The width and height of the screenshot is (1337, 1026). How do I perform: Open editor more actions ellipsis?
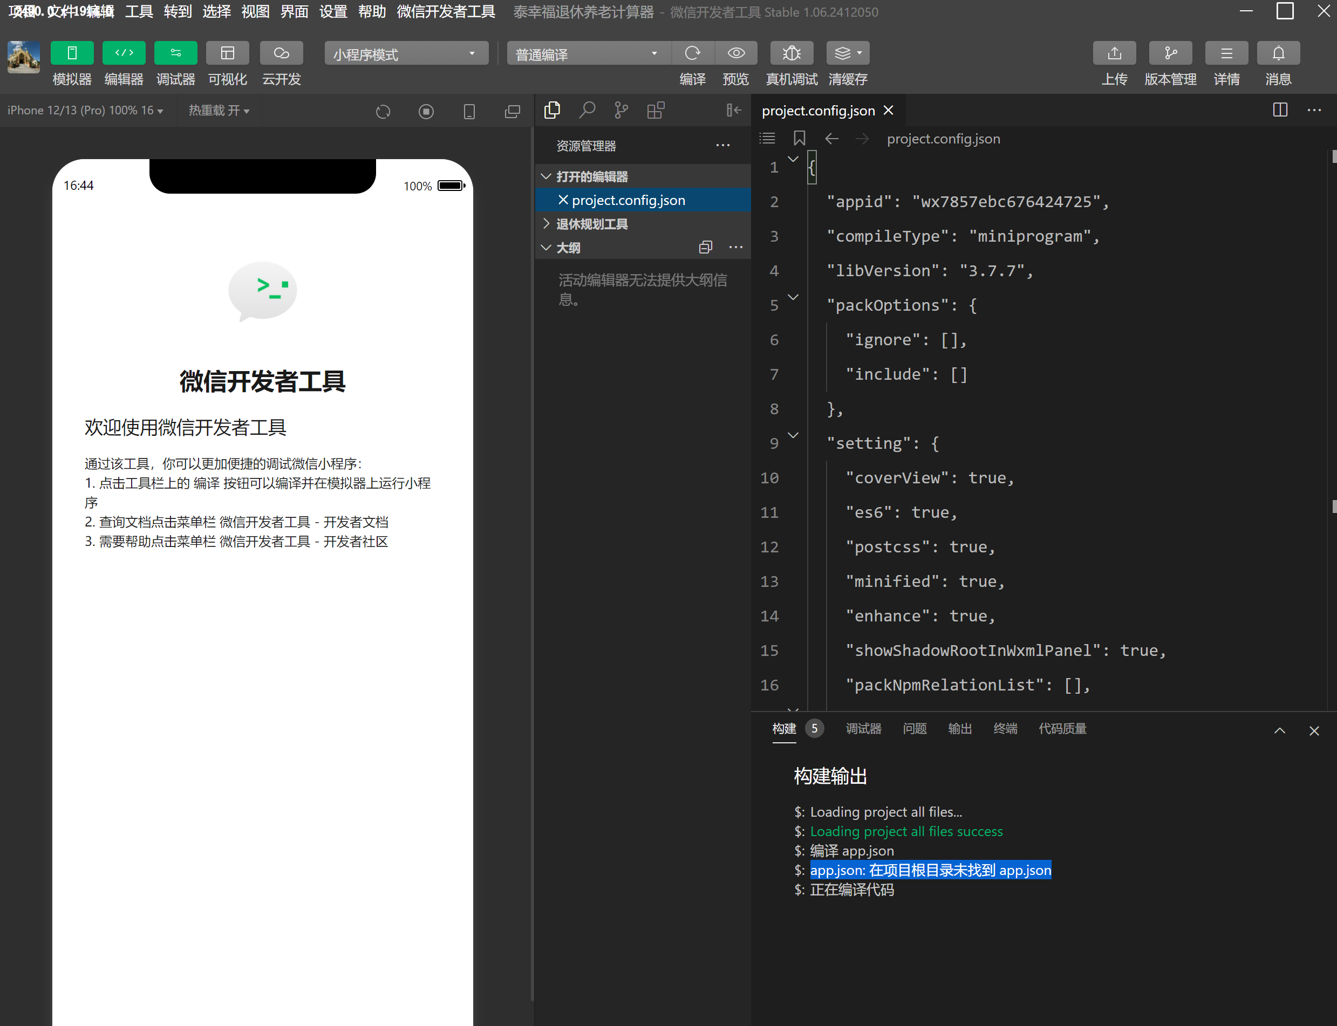pyautogui.click(x=1314, y=110)
